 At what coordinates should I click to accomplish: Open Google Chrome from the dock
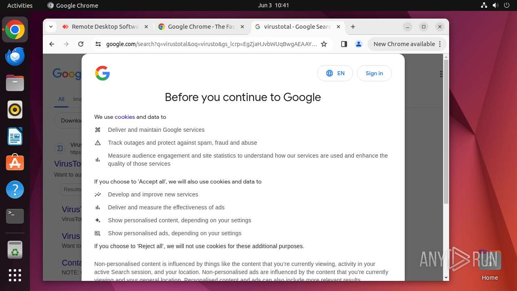(15, 30)
